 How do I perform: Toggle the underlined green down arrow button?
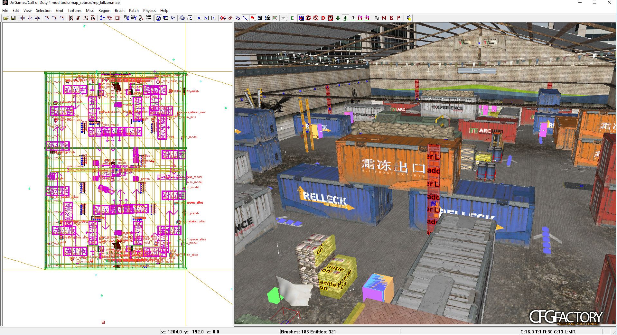(x=346, y=18)
